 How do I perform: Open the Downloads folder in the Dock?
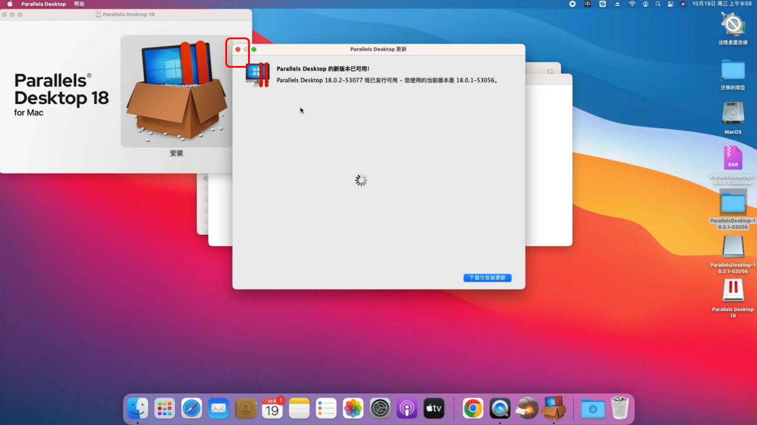593,409
